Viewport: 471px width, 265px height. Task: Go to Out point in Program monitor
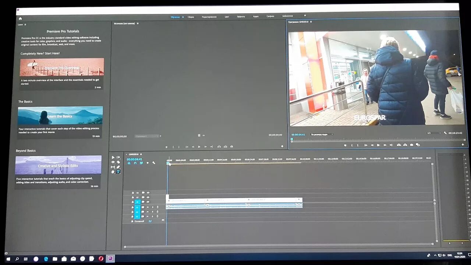391,145
